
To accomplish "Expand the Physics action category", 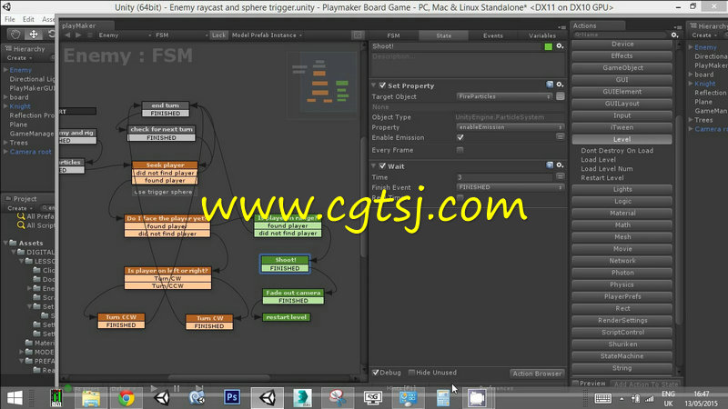I will pyautogui.click(x=622, y=284).
